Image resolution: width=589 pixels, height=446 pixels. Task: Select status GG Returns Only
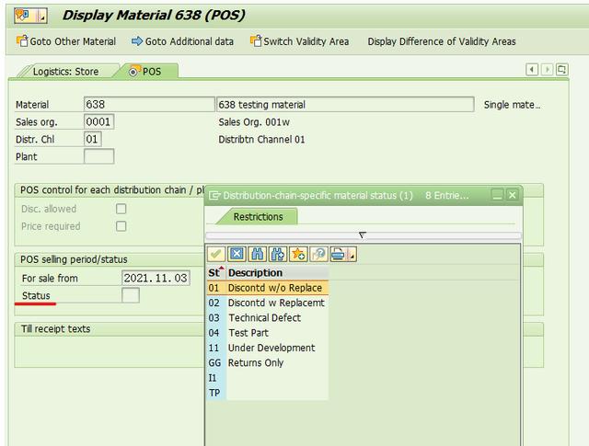268,363
